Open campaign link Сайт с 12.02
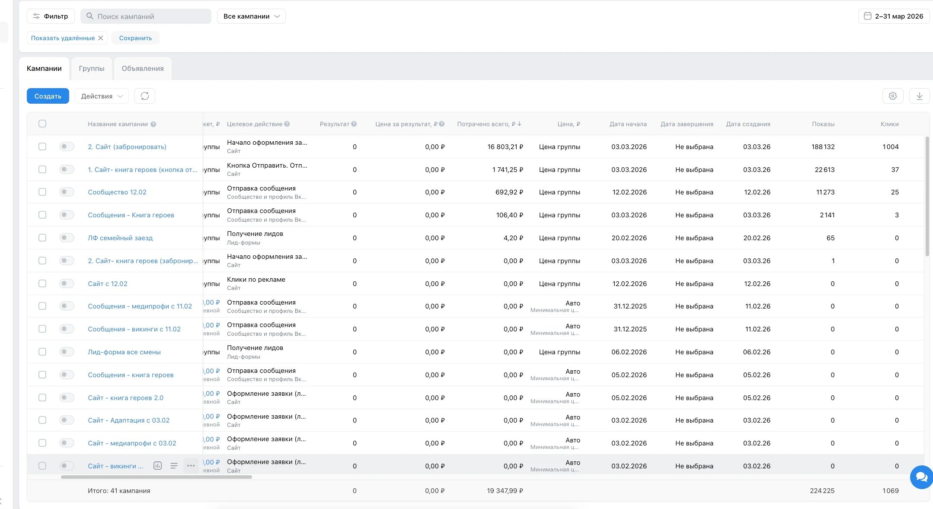933x509 pixels. (x=108, y=284)
